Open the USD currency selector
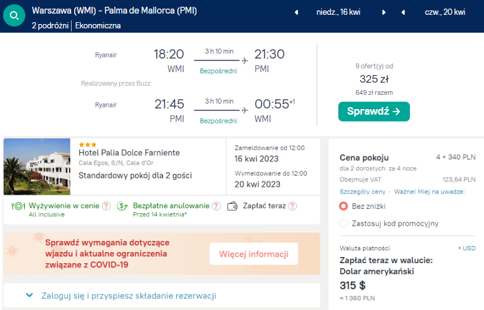484x310 pixels. [467, 248]
